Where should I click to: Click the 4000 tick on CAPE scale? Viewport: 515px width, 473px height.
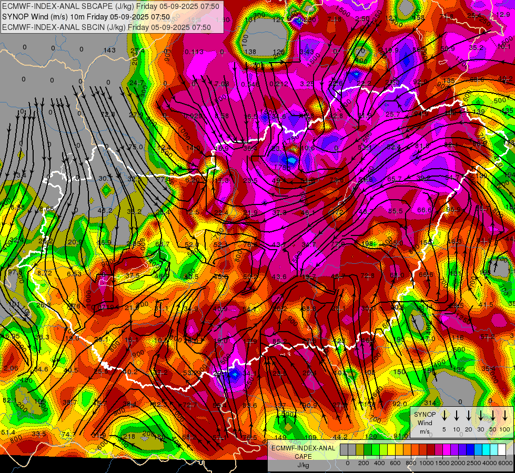coord(489,463)
